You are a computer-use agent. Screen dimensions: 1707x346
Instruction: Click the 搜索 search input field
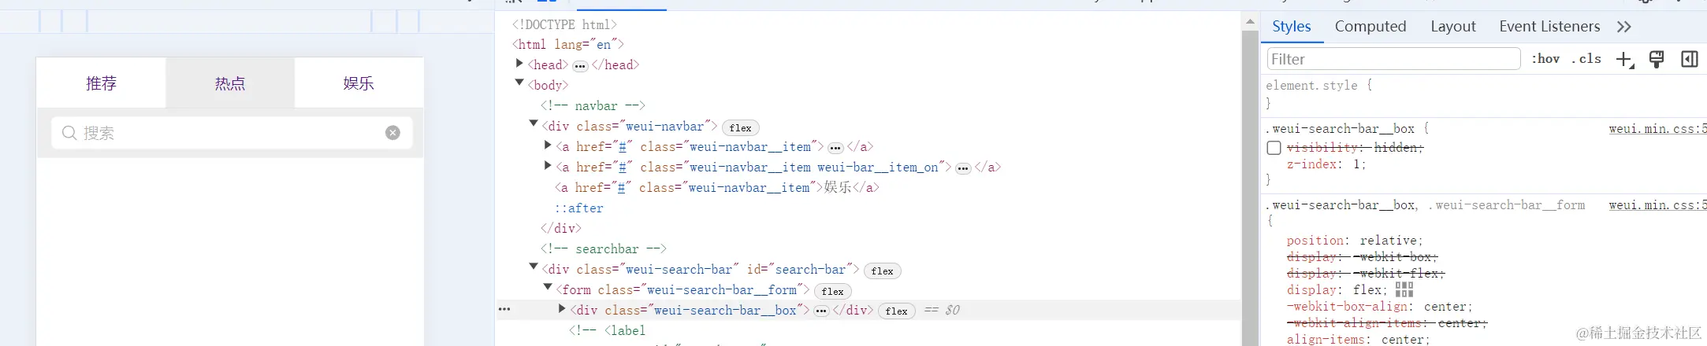click(x=232, y=133)
